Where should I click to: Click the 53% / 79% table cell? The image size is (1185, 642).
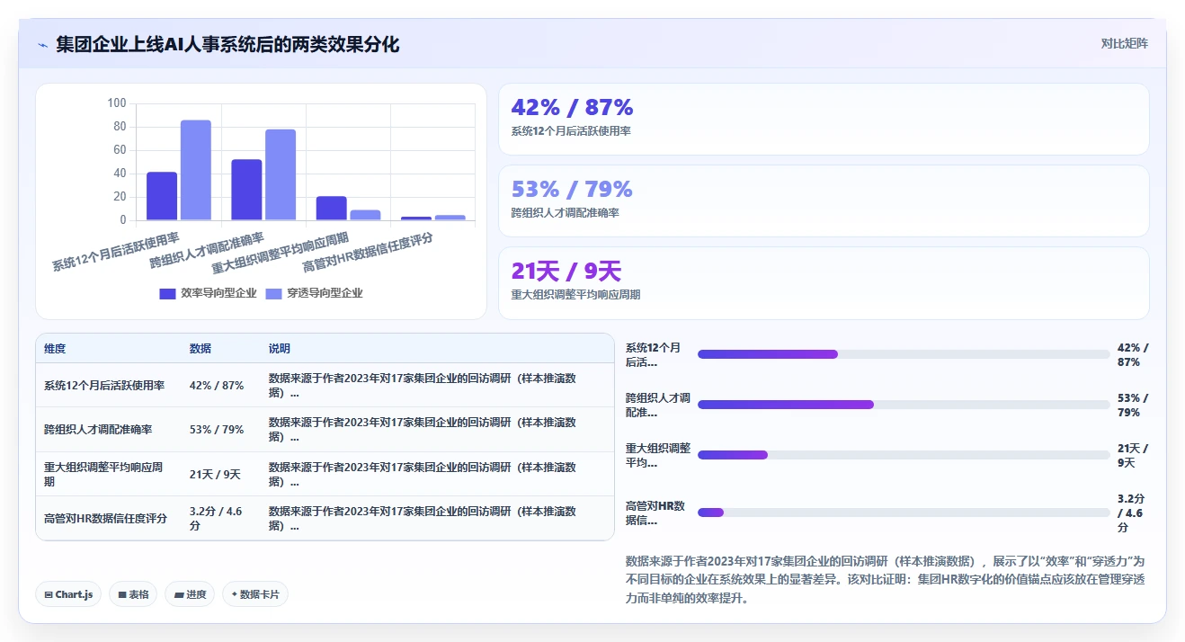coord(217,430)
